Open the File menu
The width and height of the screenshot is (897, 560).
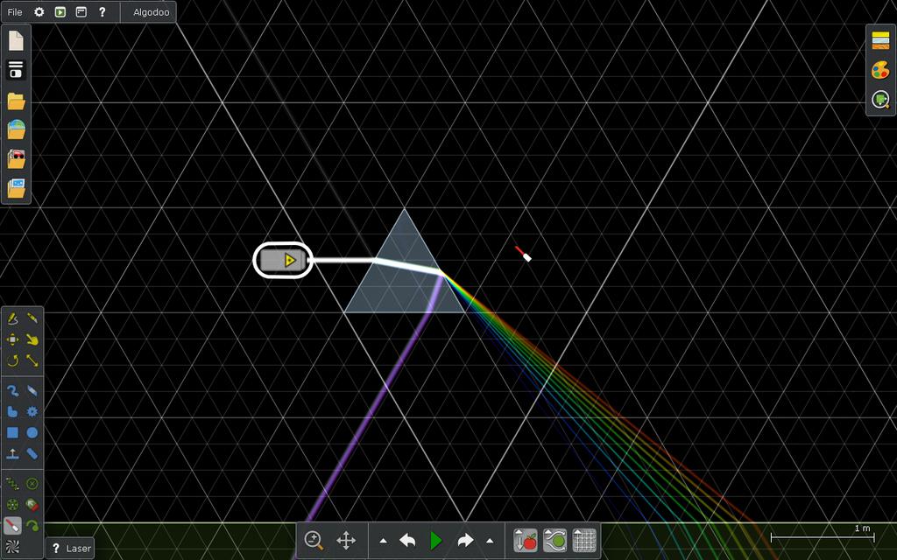point(15,12)
